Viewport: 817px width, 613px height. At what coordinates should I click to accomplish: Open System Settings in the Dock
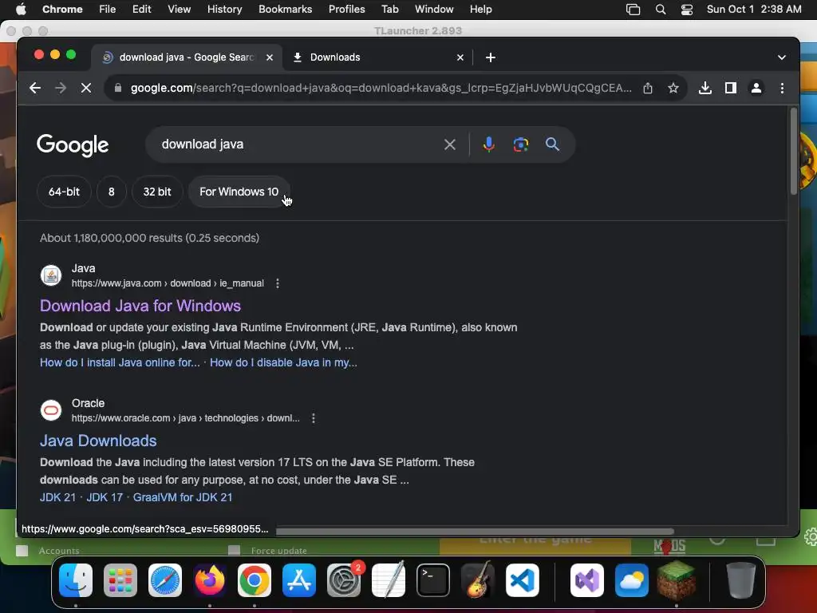click(x=344, y=580)
